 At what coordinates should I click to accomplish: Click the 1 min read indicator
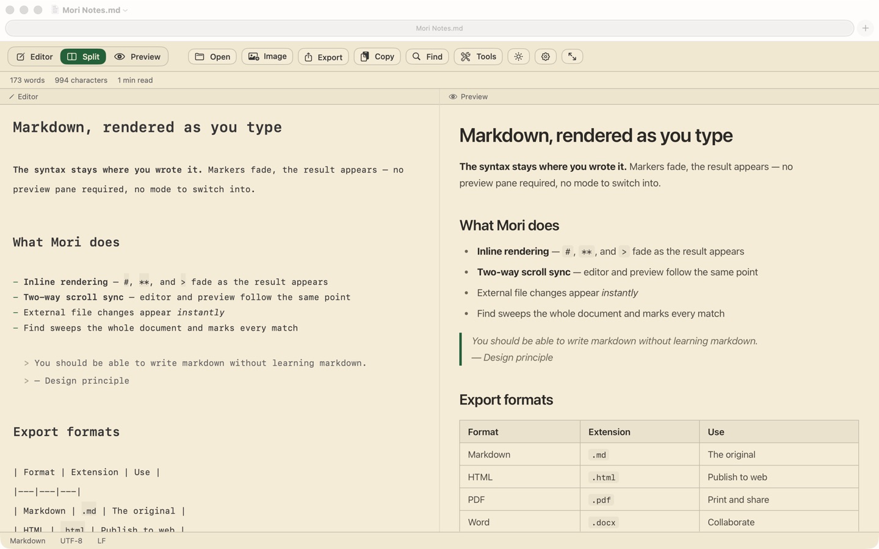[136, 81]
